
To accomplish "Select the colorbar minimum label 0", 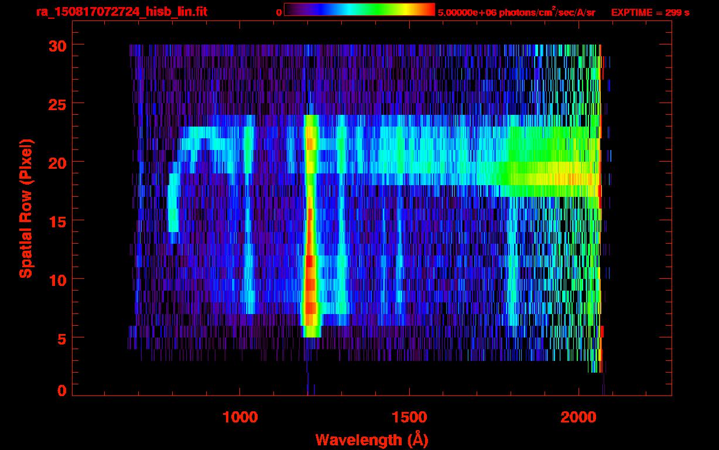I will click(279, 12).
